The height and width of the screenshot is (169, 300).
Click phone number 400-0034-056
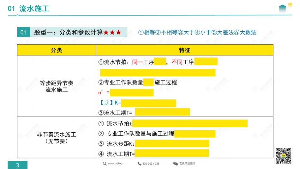pyautogui.click(x=151, y=164)
